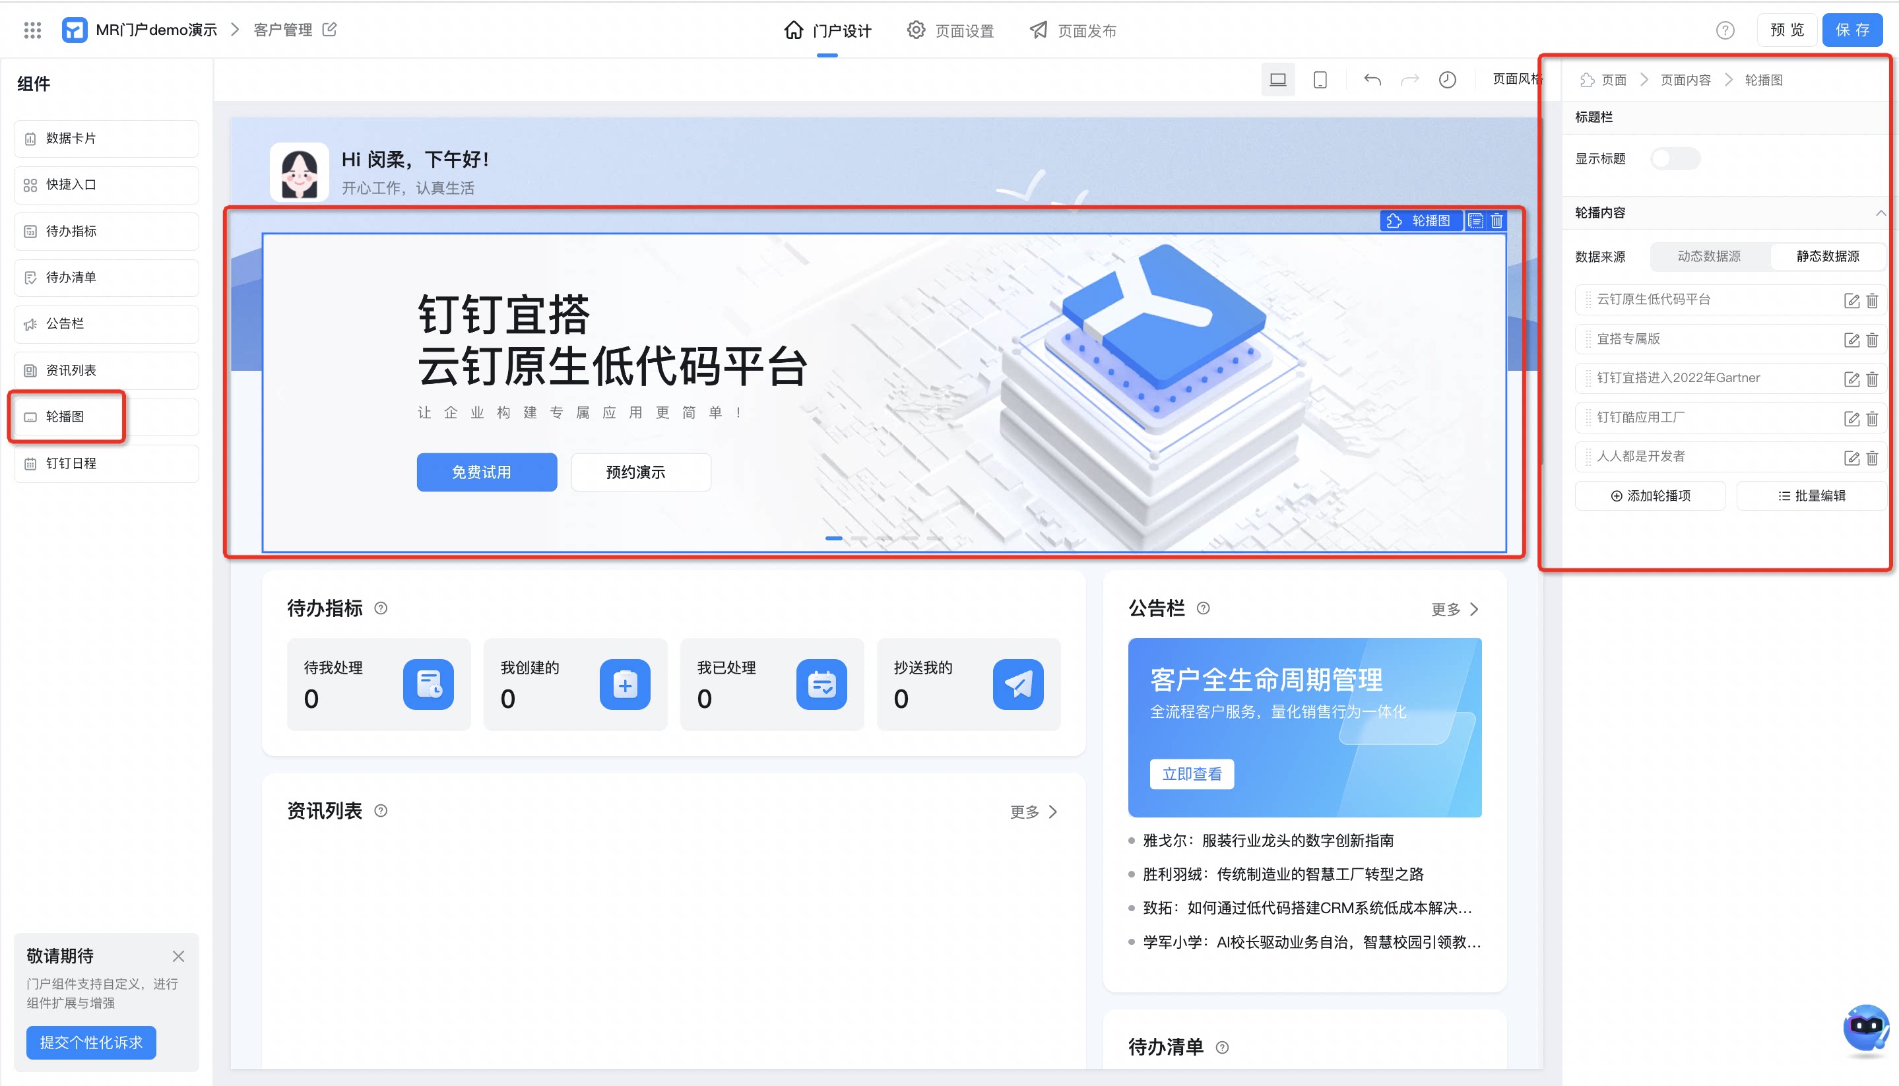Open the history clock icon
The height and width of the screenshot is (1086, 1899).
pyautogui.click(x=1447, y=80)
